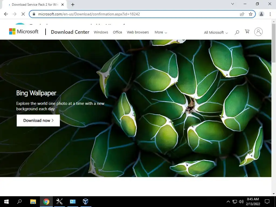Screen dimensions: 276x207
Task: Click the Download now button
Action: coord(38,120)
